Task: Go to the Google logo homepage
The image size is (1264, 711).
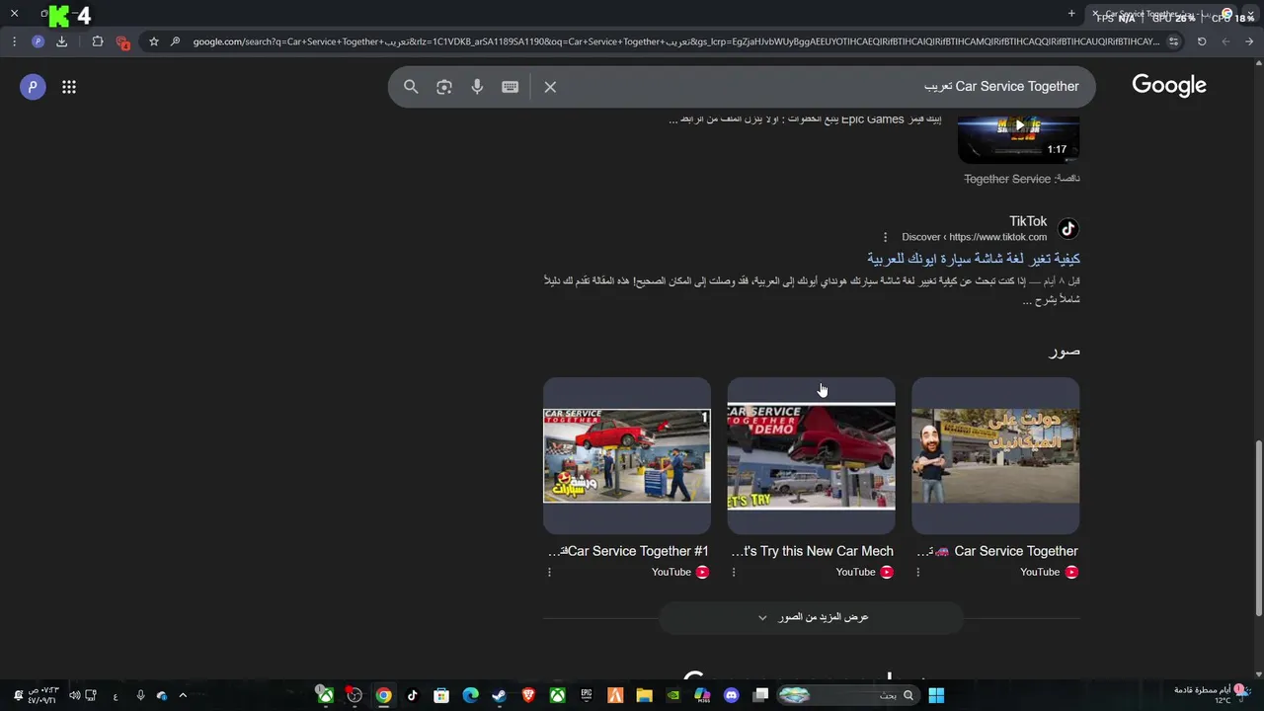Action: click(x=1169, y=86)
